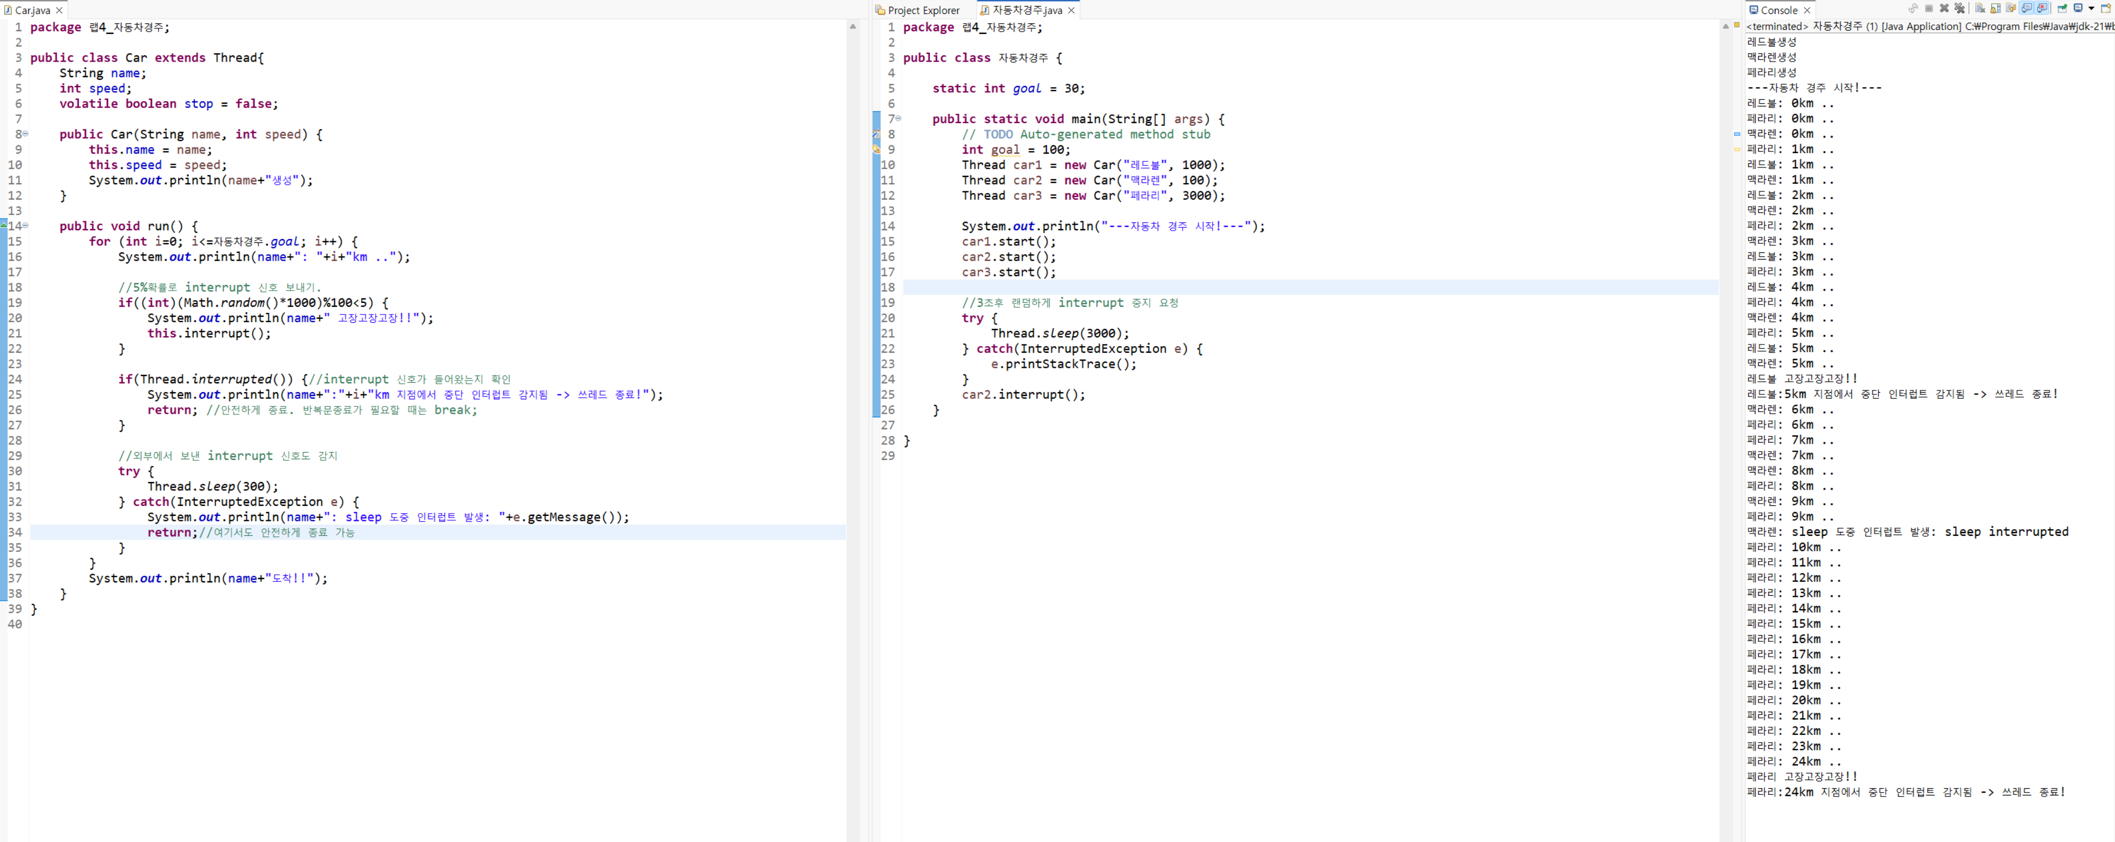Toggle show console on error output
This screenshot has width=2115, height=842.
pos(2042,8)
